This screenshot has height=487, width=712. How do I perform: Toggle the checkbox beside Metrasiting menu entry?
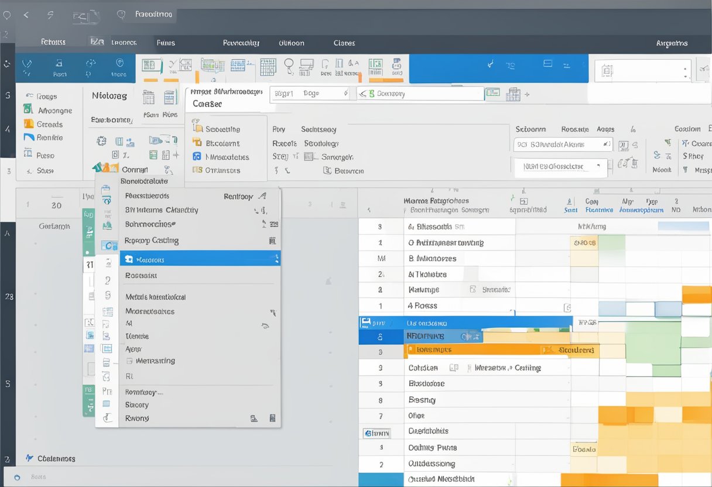130,361
